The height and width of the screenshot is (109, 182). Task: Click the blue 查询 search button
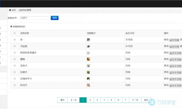pos(55,18)
